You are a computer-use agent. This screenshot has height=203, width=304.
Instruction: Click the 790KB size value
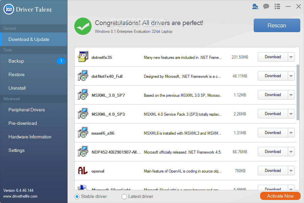[x=240, y=171]
